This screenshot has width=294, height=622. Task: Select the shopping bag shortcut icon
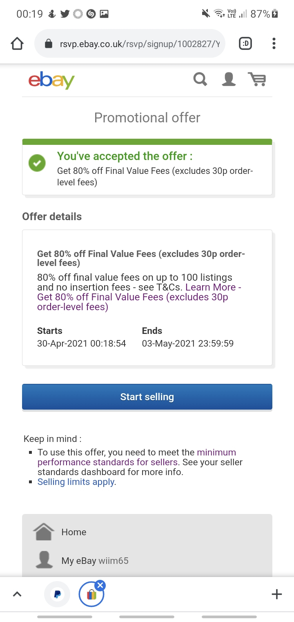point(91,594)
